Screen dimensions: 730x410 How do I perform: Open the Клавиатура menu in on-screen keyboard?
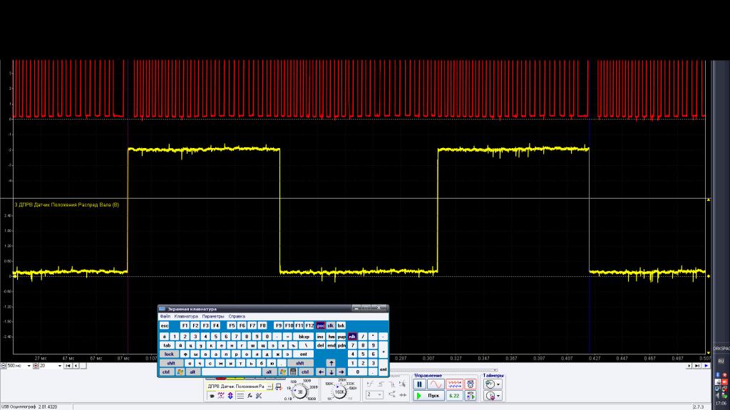186,317
